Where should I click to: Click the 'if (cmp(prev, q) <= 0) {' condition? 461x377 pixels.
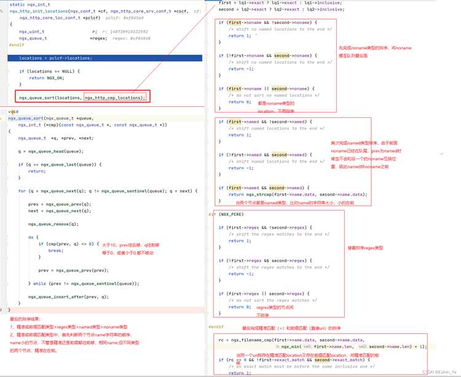[x=68, y=244]
